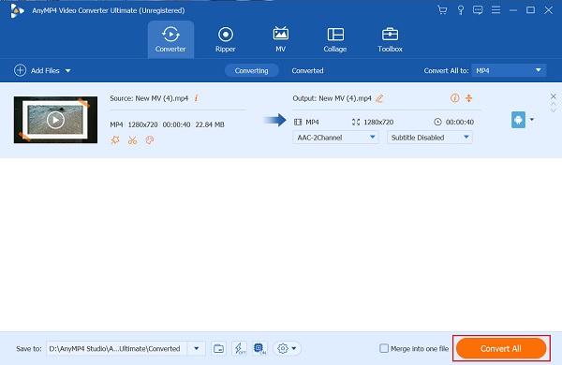The width and height of the screenshot is (562, 365).
Task: Switch to the Ripper tab
Action: (x=226, y=39)
